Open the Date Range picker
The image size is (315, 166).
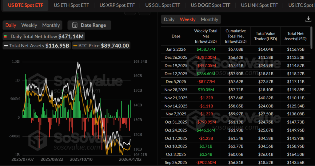click(x=89, y=25)
